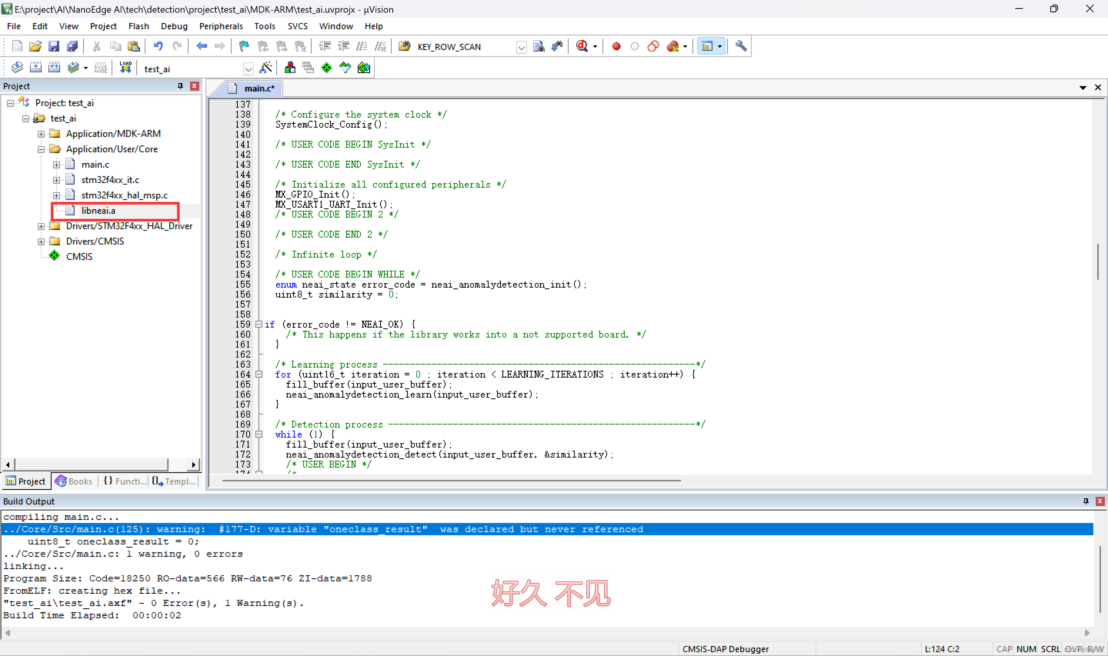This screenshot has height=656, width=1108.
Task: Start the debug session magnifier icon
Action: click(x=582, y=46)
